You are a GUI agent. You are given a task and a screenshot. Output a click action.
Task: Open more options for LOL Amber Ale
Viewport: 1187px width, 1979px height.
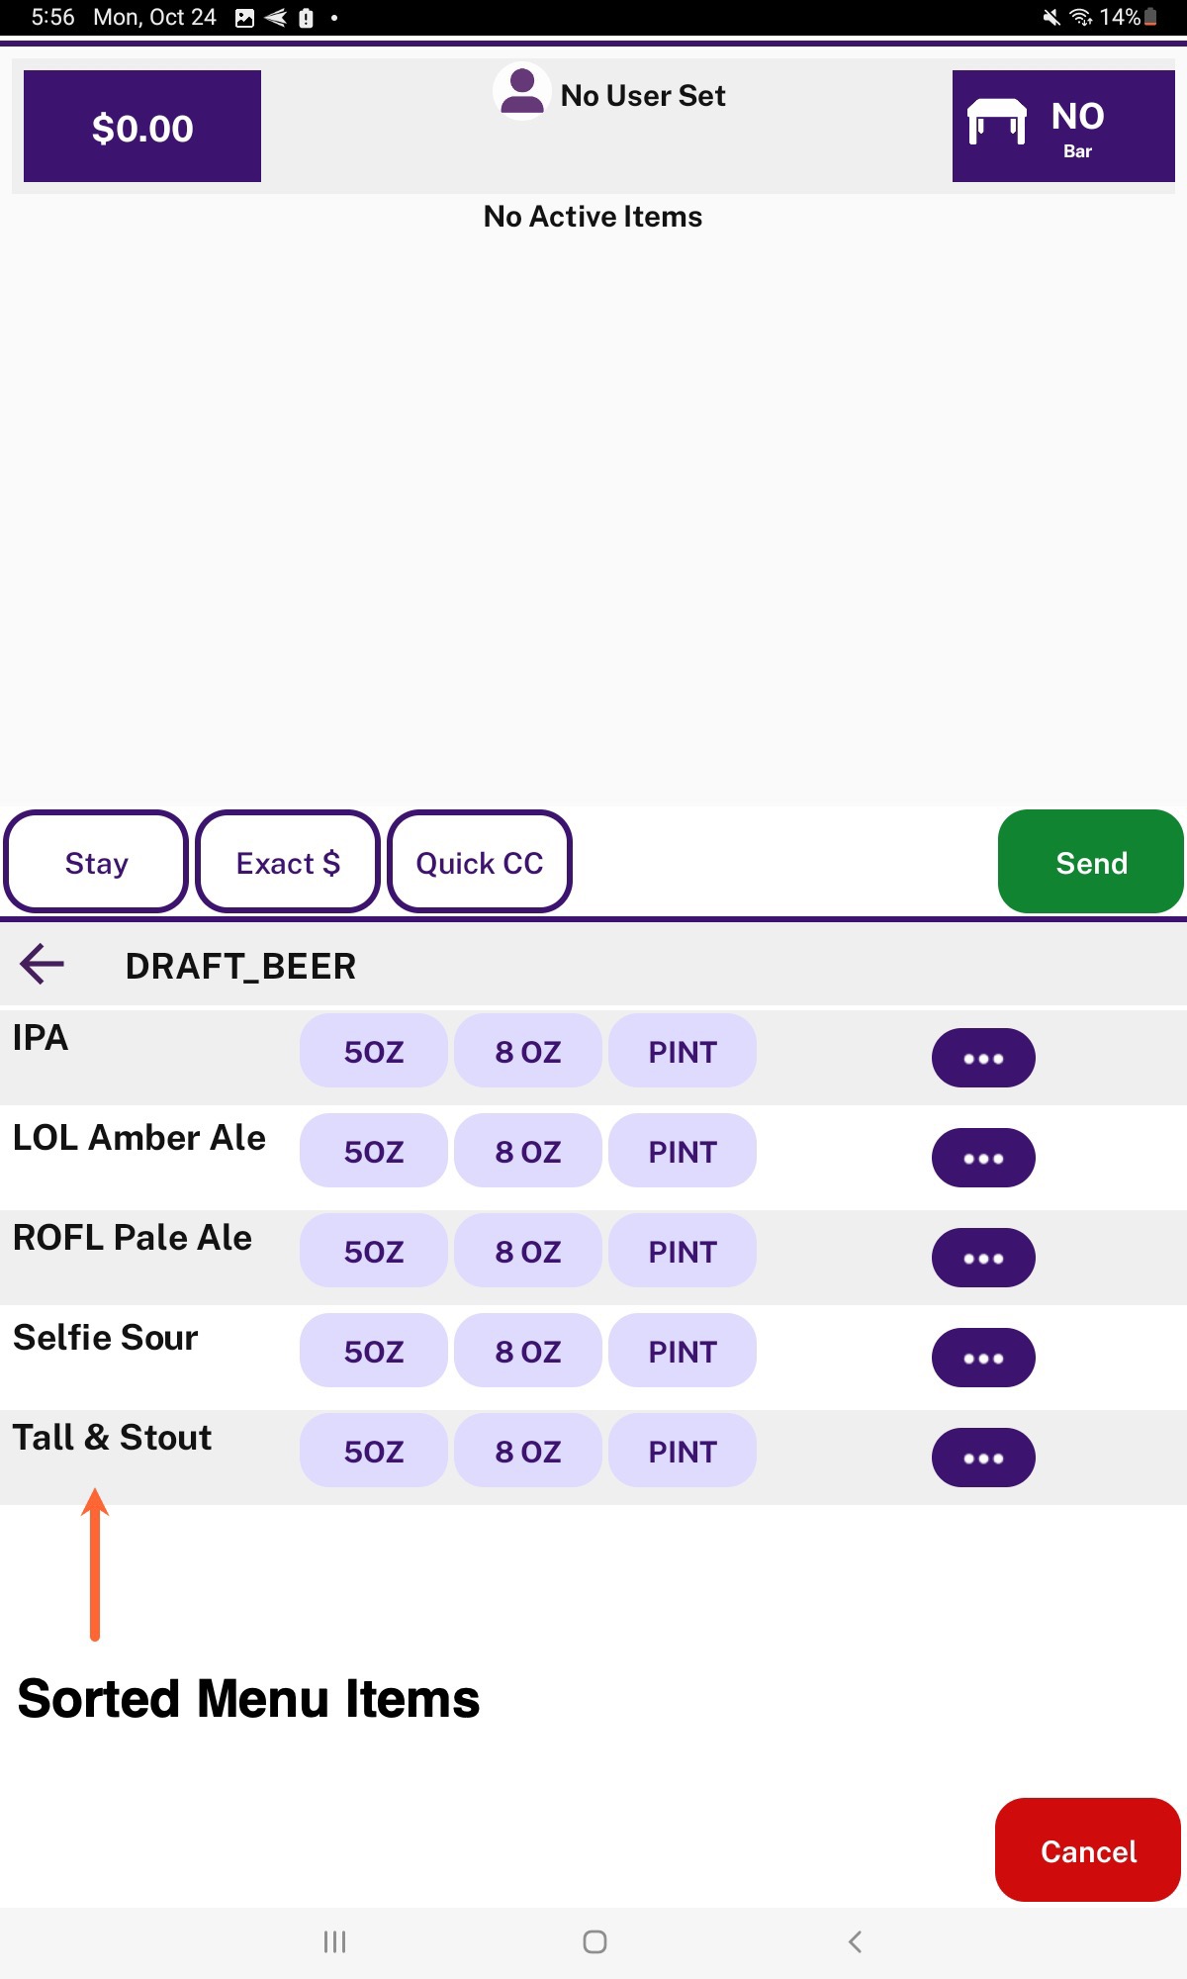point(982,1158)
